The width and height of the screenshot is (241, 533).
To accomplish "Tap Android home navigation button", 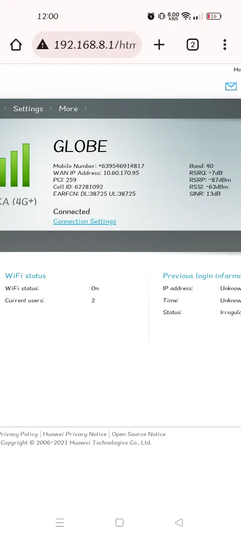I will tap(120, 523).
